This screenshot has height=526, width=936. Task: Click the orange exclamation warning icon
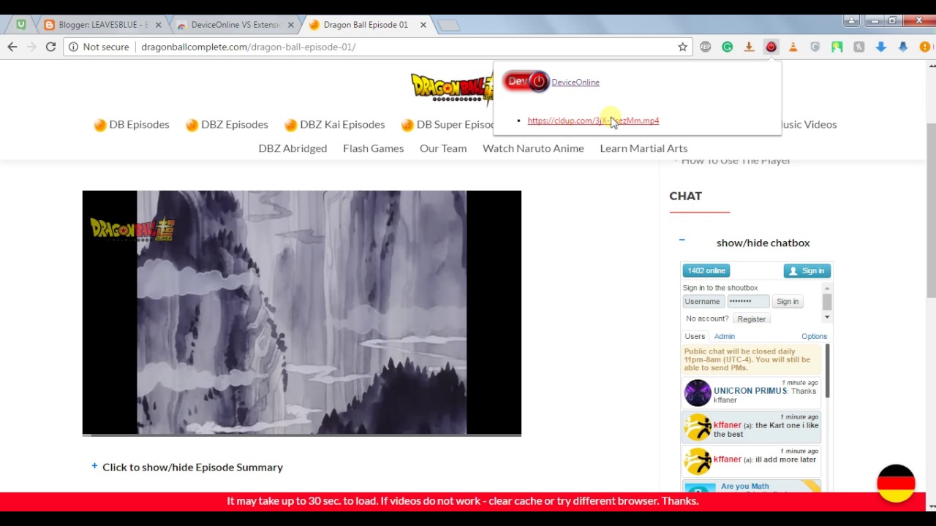coord(924,47)
